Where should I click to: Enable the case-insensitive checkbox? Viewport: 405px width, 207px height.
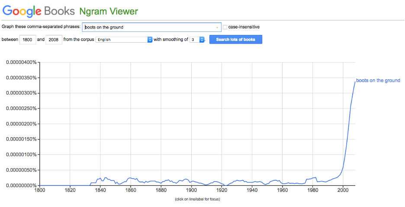[x=225, y=27]
